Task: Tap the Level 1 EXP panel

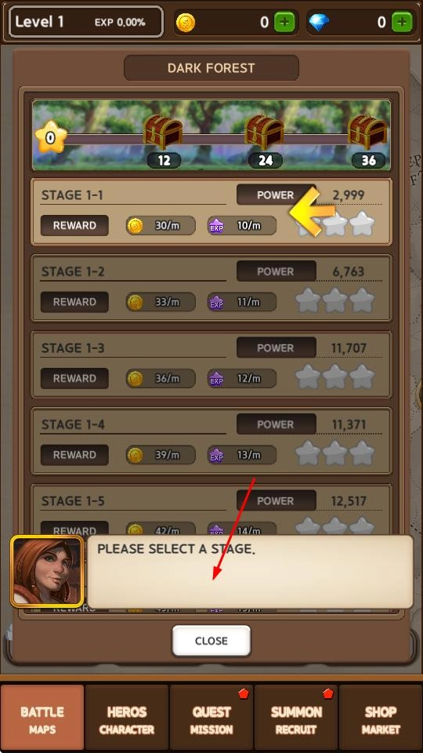Action: pyautogui.click(x=86, y=22)
